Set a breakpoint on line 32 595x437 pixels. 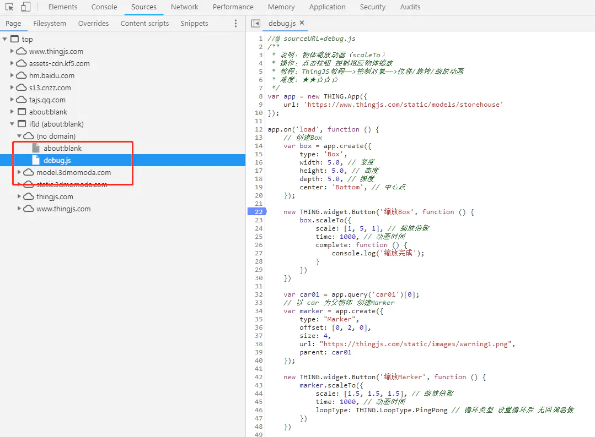click(x=259, y=294)
